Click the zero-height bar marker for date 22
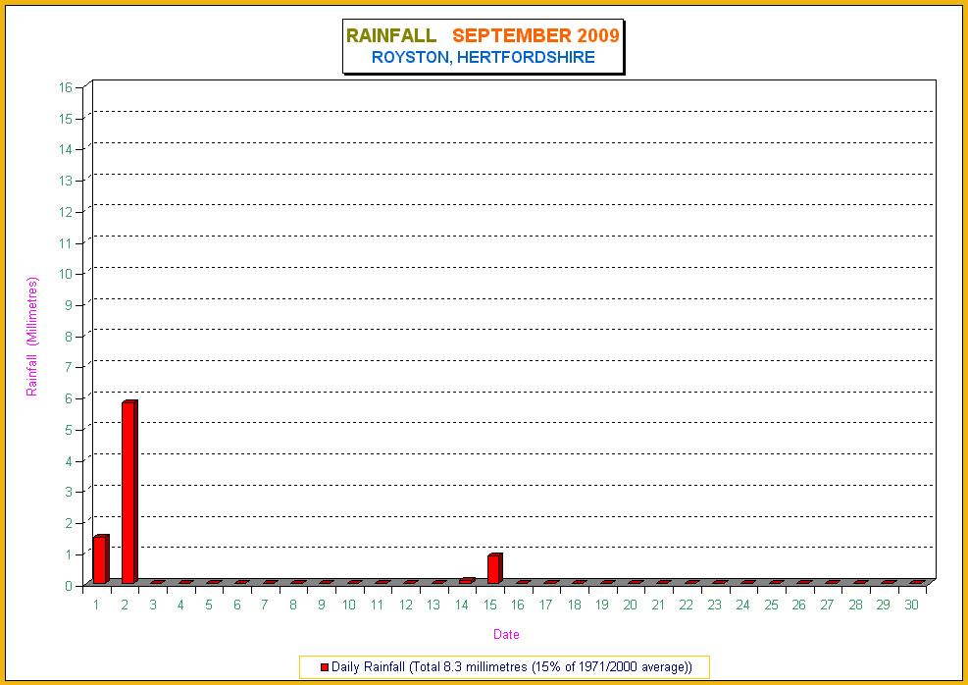968x685 pixels. 692,583
